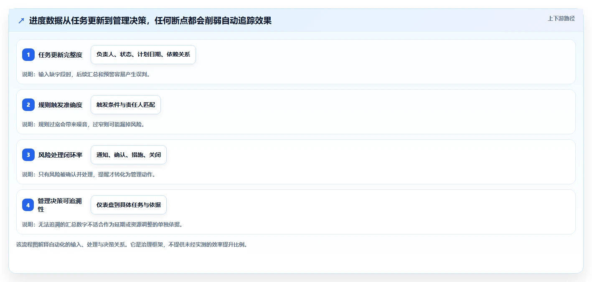592x282 pixels.
Task: Click the 上下游路径 label in the header
Action: pyautogui.click(x=561, y=18)
